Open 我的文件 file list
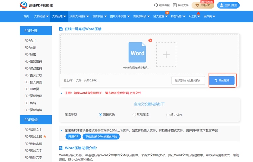This screenshot has height=162, width=253. point(181,5)
